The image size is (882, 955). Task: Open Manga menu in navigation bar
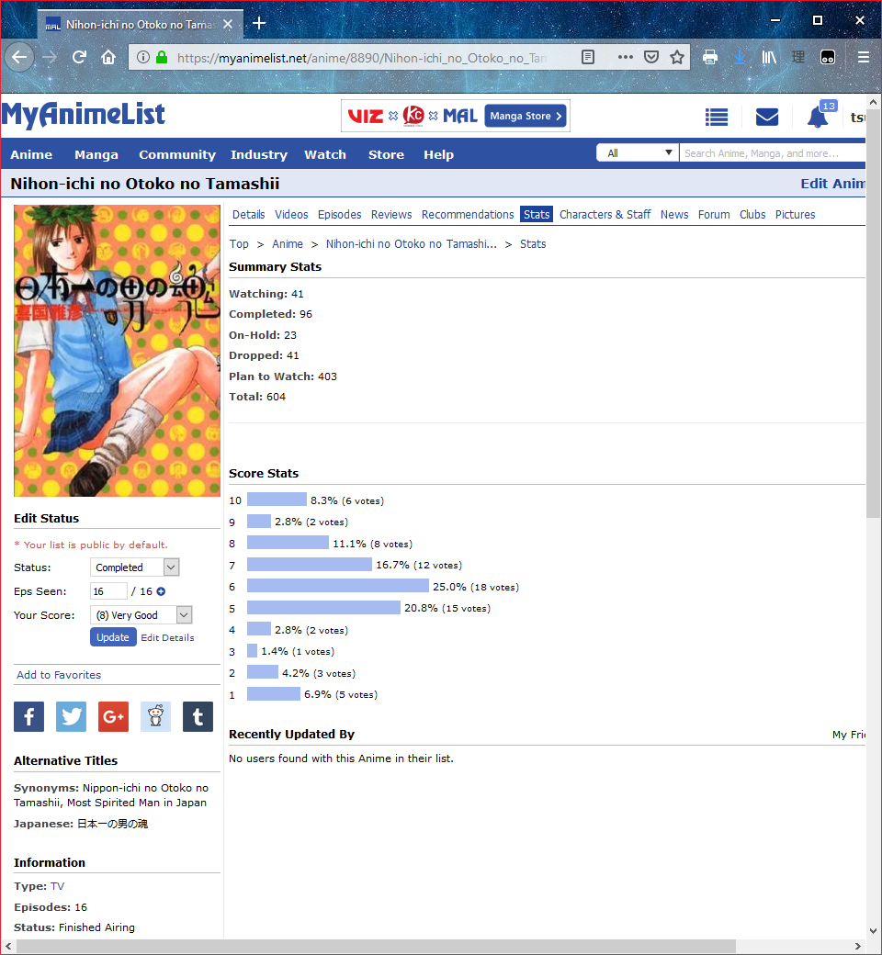(96, 154)
